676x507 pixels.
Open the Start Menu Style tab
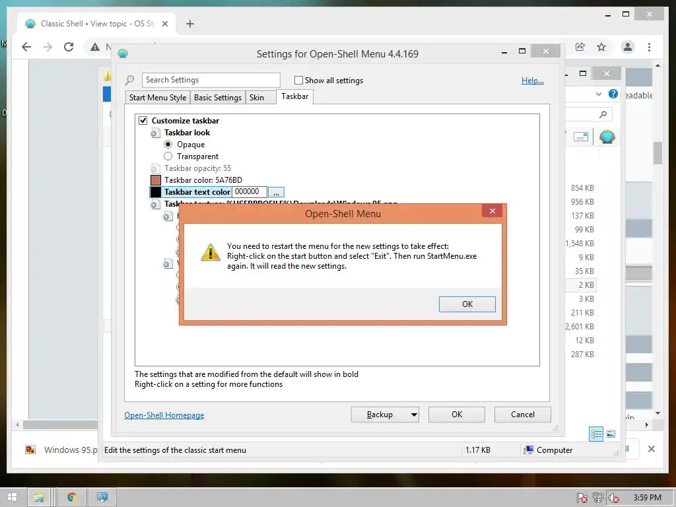158,98
